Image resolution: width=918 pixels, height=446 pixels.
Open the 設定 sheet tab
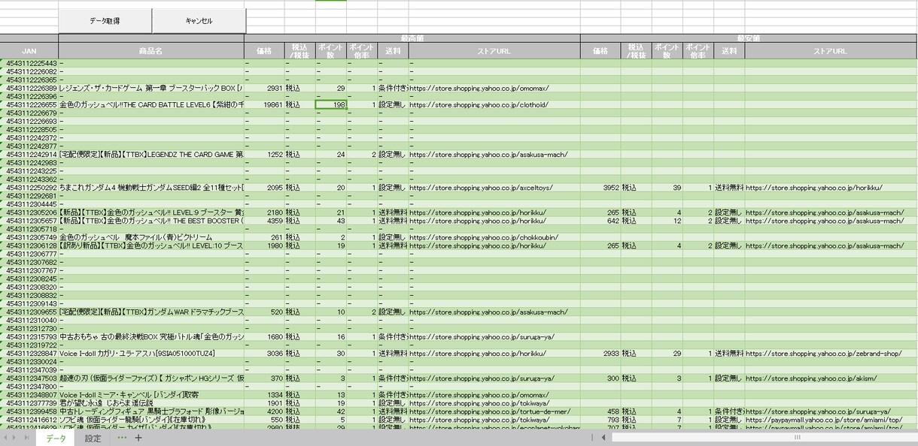coord(93,438)
